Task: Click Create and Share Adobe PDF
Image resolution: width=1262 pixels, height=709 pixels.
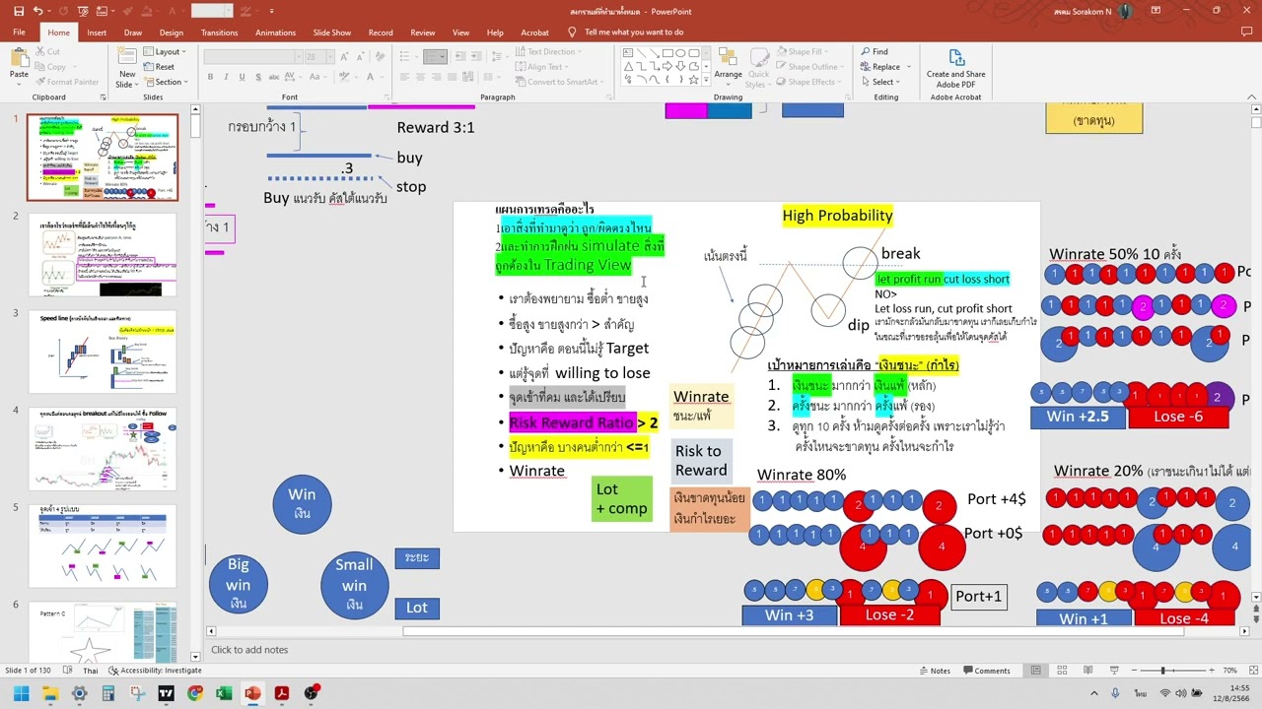Action: click(955, 68)
